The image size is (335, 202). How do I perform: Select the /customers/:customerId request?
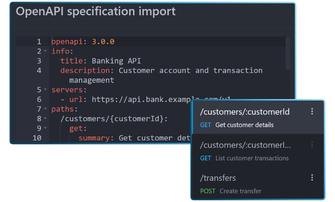(x=244, y=112)
